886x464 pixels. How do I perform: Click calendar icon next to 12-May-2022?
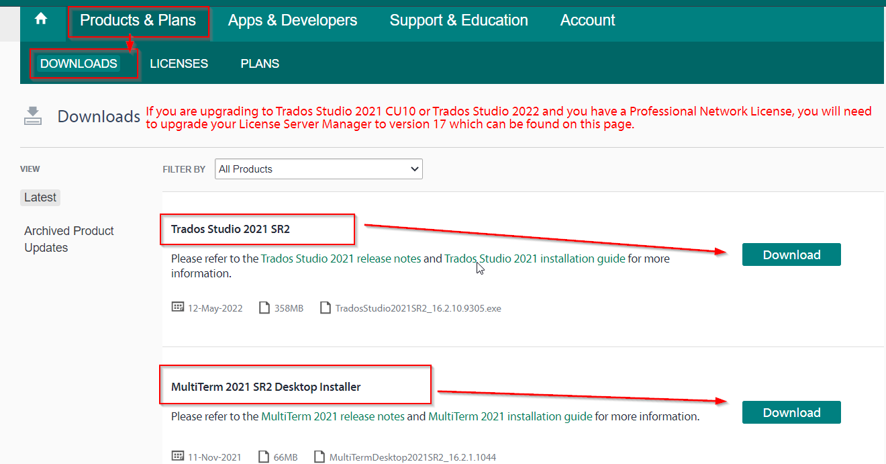click(x=178, y=307)
